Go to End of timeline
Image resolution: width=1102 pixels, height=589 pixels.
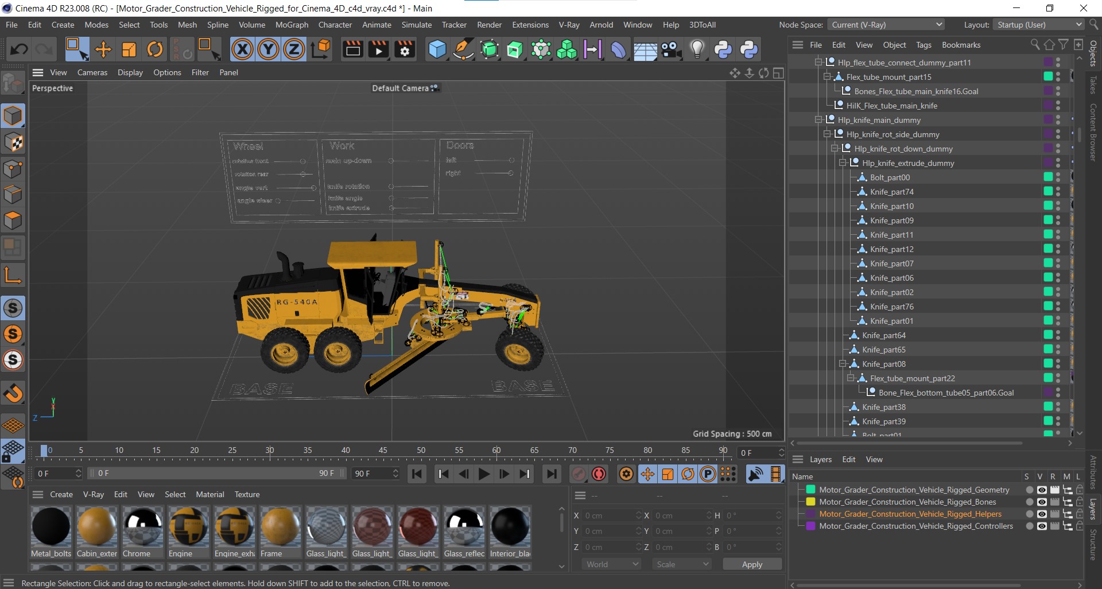pyautogui.click(x=551, y=474)
